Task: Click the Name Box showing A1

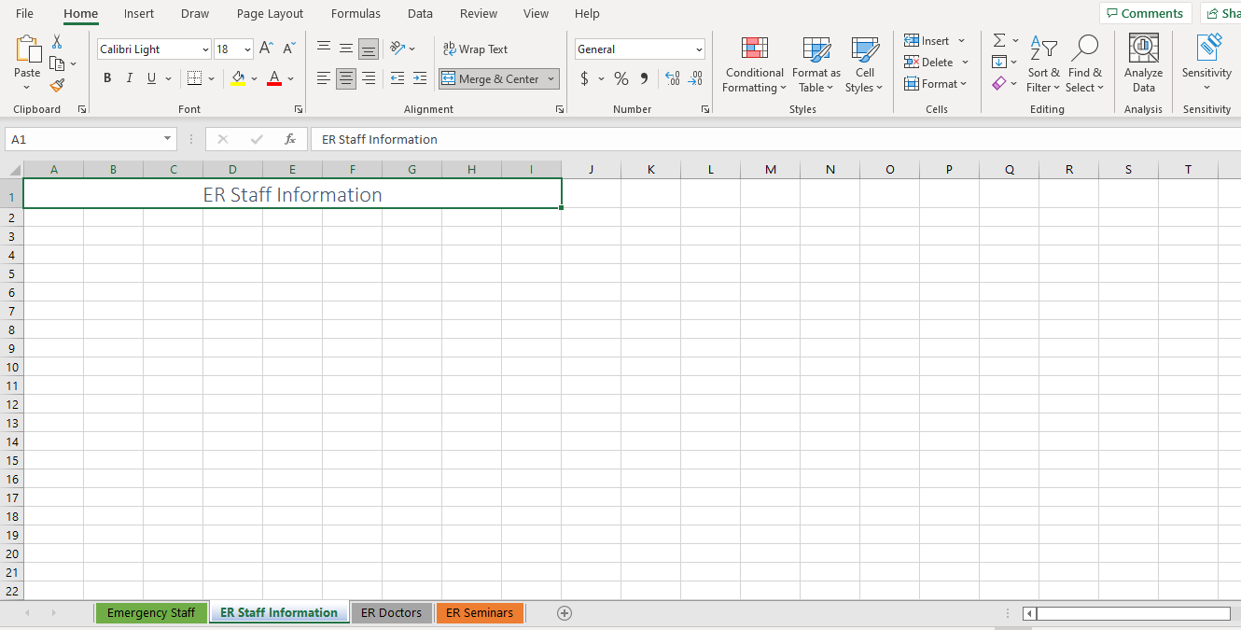Action: pyautogui.click(x=82, y=138)
